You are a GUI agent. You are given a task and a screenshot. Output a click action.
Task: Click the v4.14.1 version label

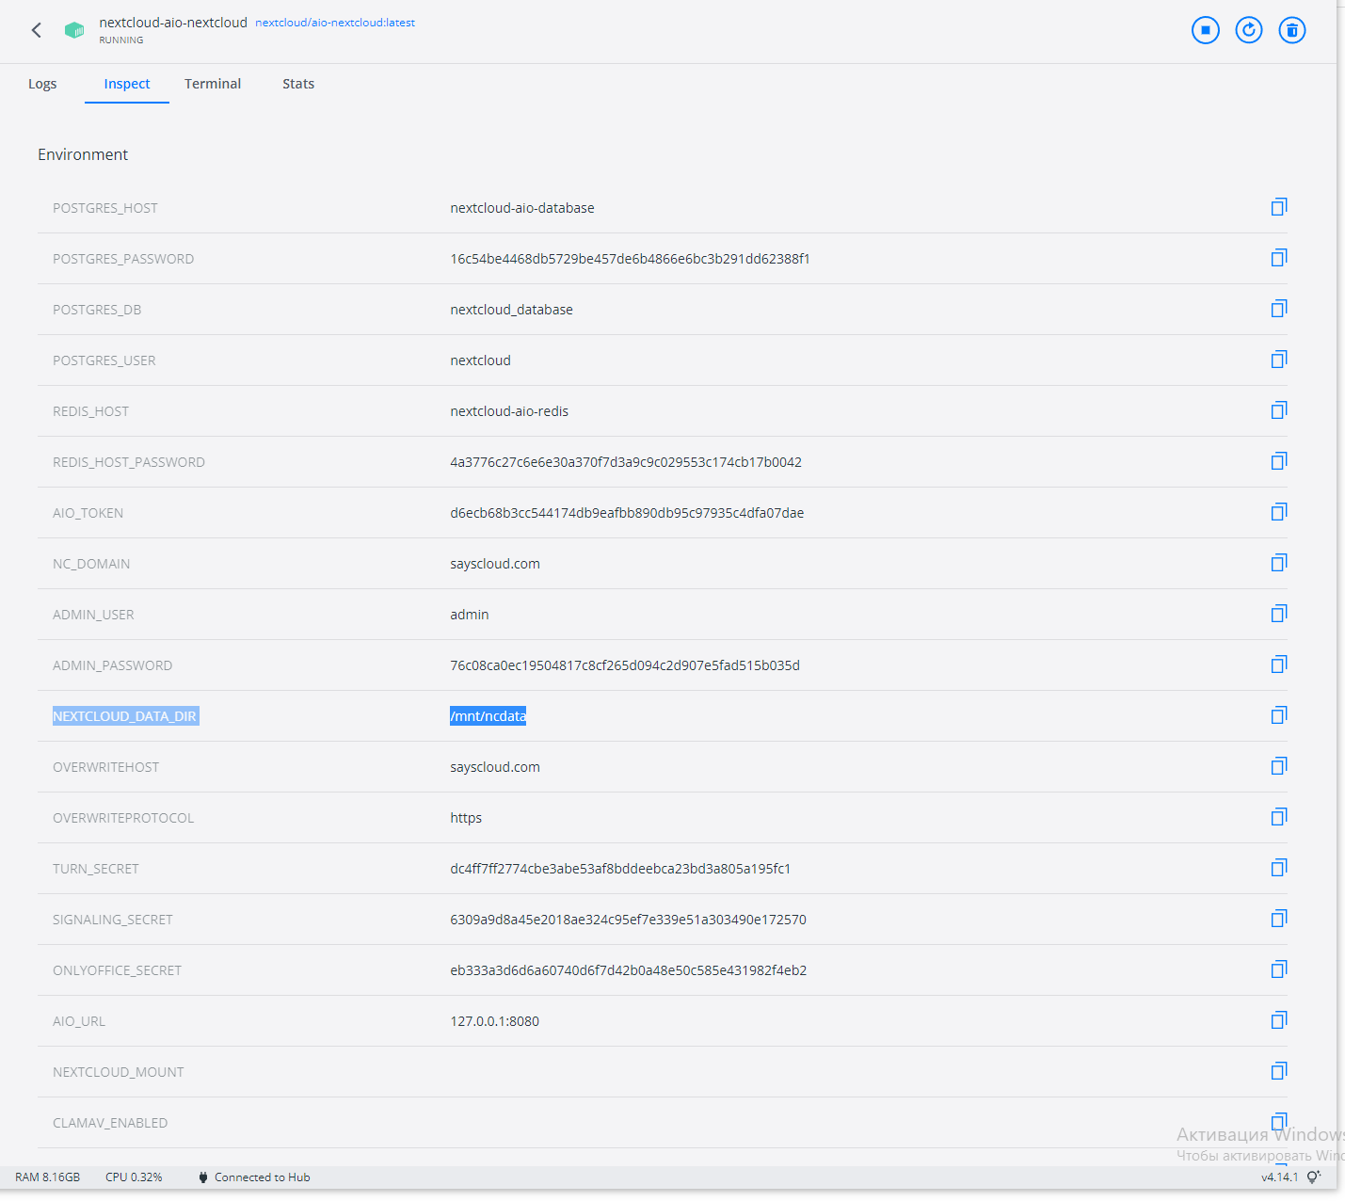(x=1279, y=1177)
